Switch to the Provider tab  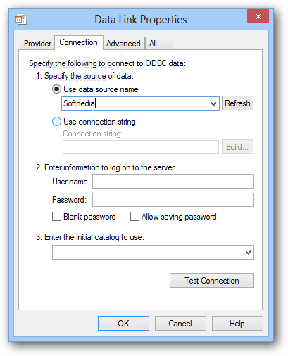pos(37,44)
